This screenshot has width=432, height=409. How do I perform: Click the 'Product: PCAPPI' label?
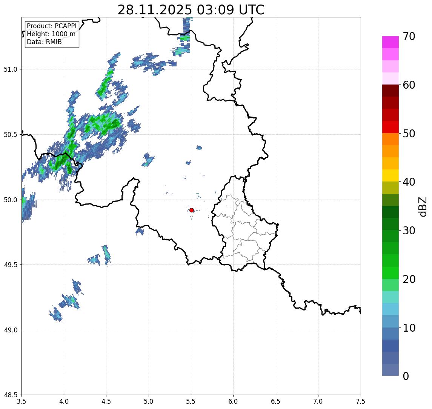coord(52,26)
